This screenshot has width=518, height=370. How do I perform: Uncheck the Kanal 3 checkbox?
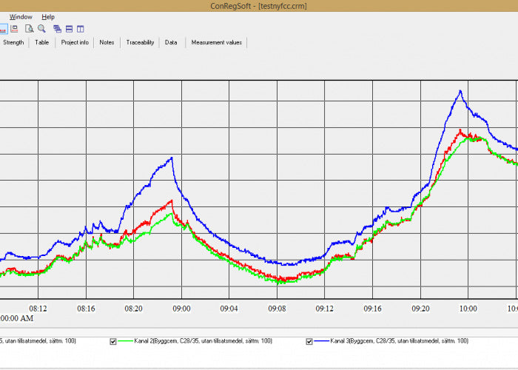[x=309, y=341]
